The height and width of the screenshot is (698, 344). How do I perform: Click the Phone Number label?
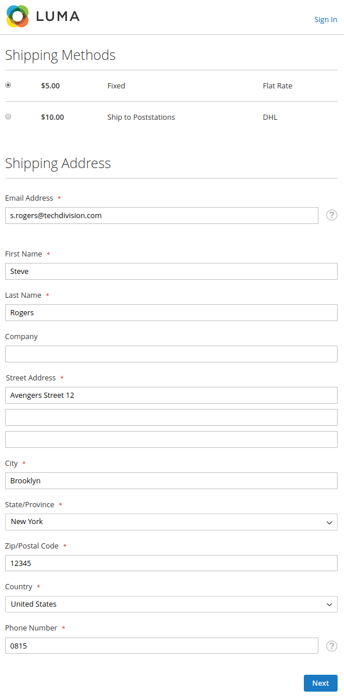pos(31,628)
